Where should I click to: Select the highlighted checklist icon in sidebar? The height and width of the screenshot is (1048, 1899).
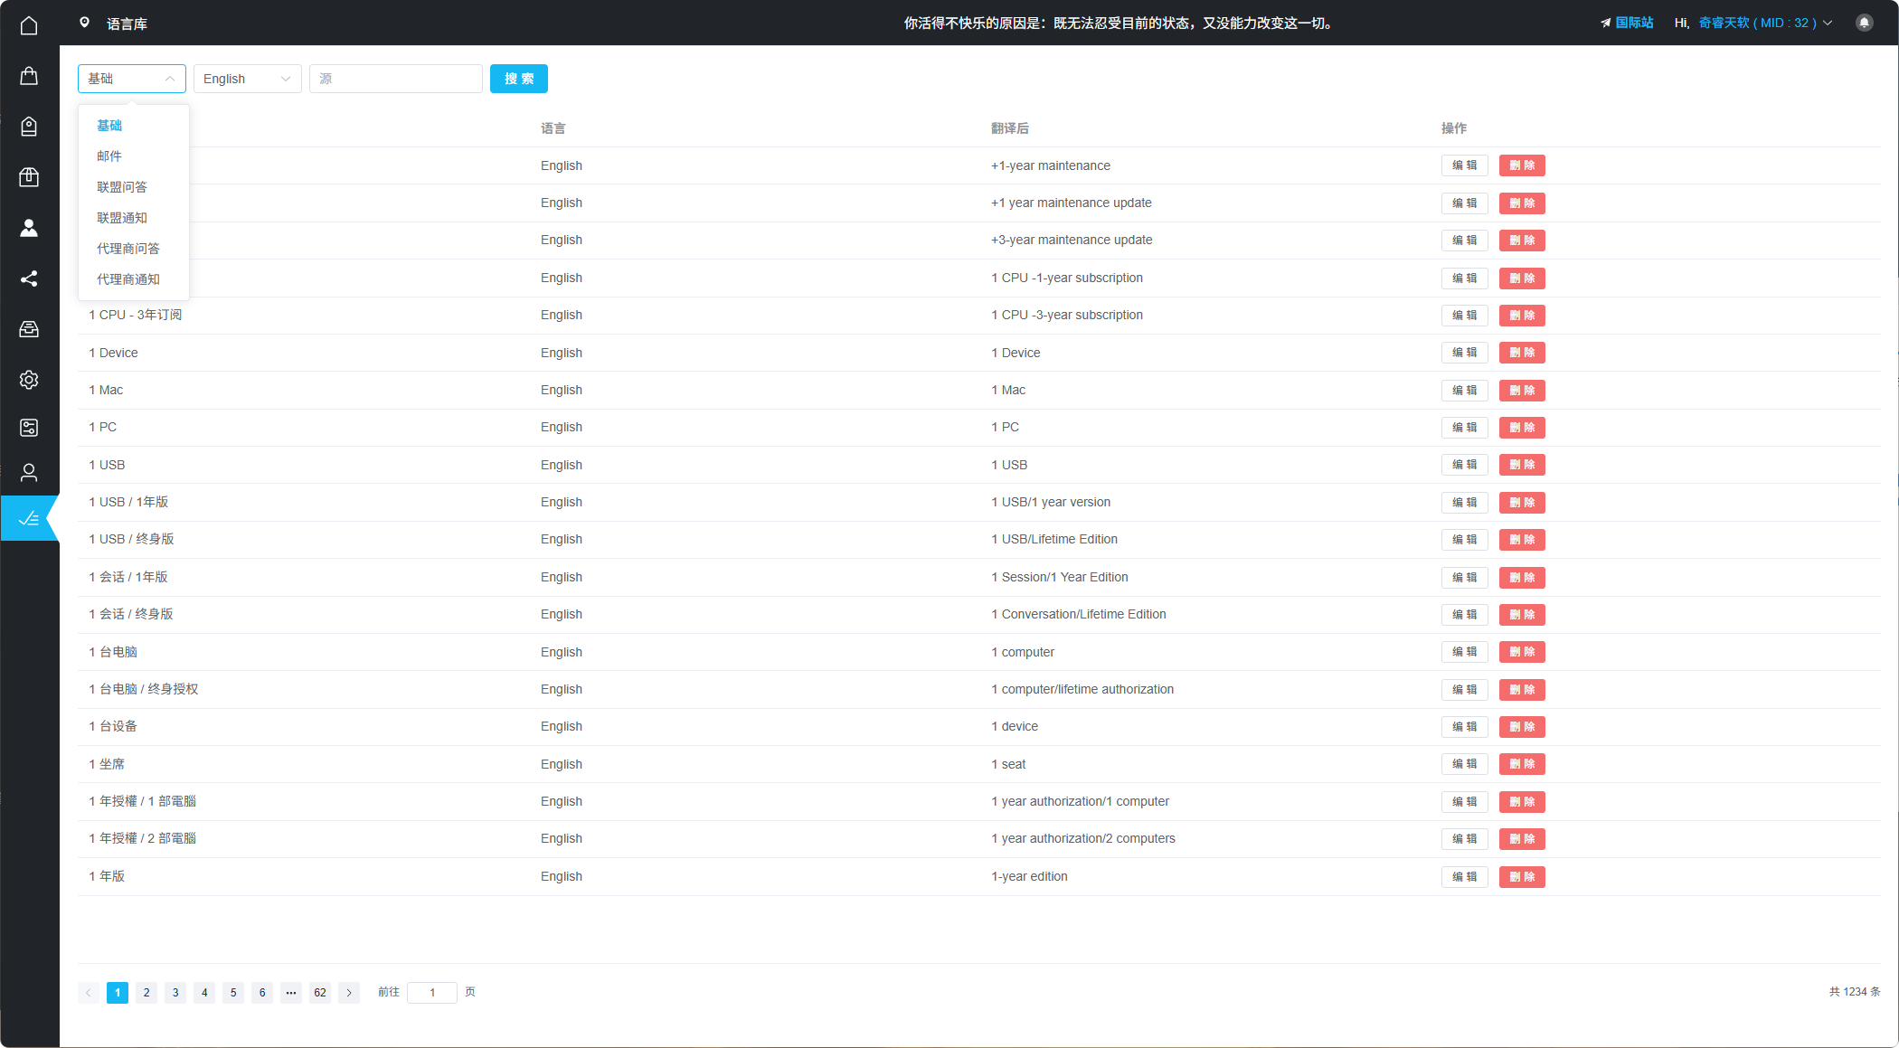[29, 518]
